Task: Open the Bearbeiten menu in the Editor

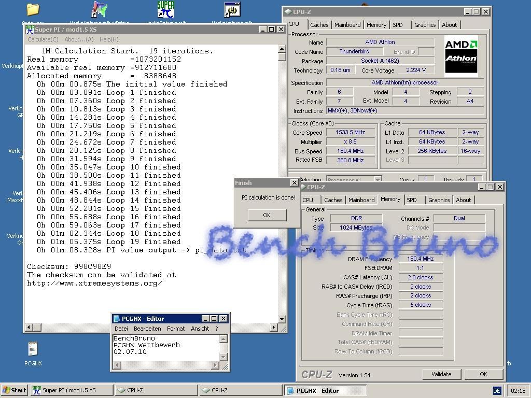Action: [x=147, y=329]
